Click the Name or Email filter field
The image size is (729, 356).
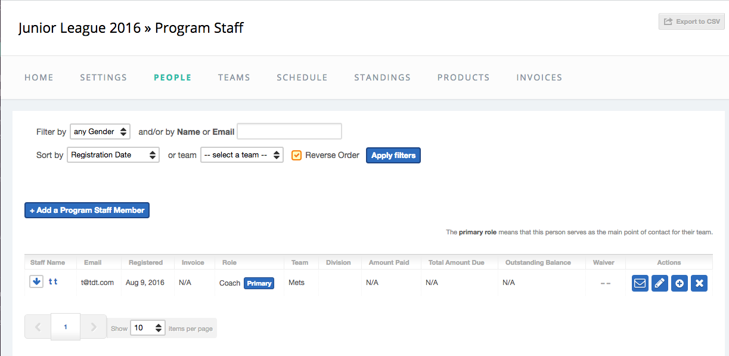coord(289,131)
